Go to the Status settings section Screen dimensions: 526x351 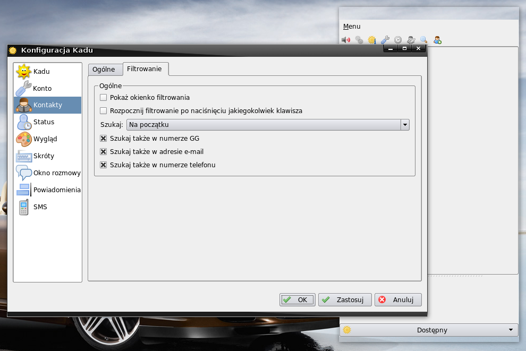48,122
